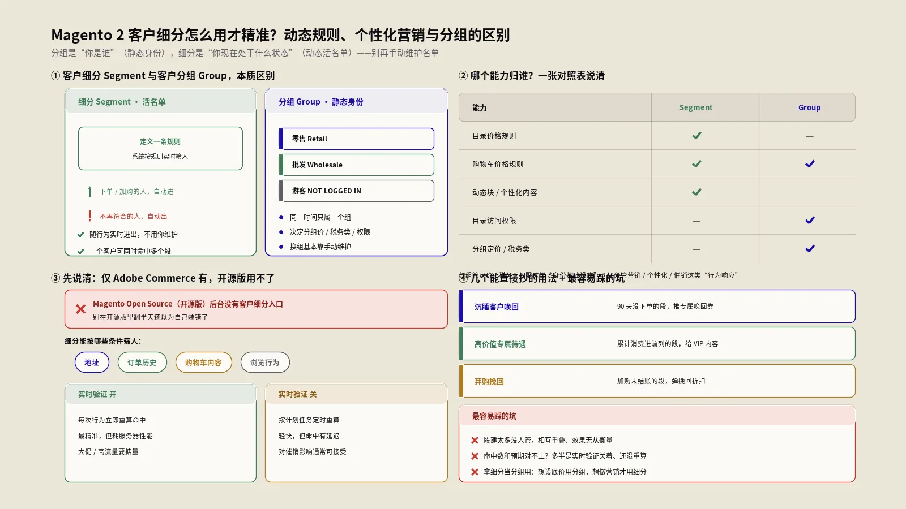Image resolution: width=906 pixels, height=509 pixels.
Task: Click the 目录访问权限 row label
Action: click(x=494, y=221)
